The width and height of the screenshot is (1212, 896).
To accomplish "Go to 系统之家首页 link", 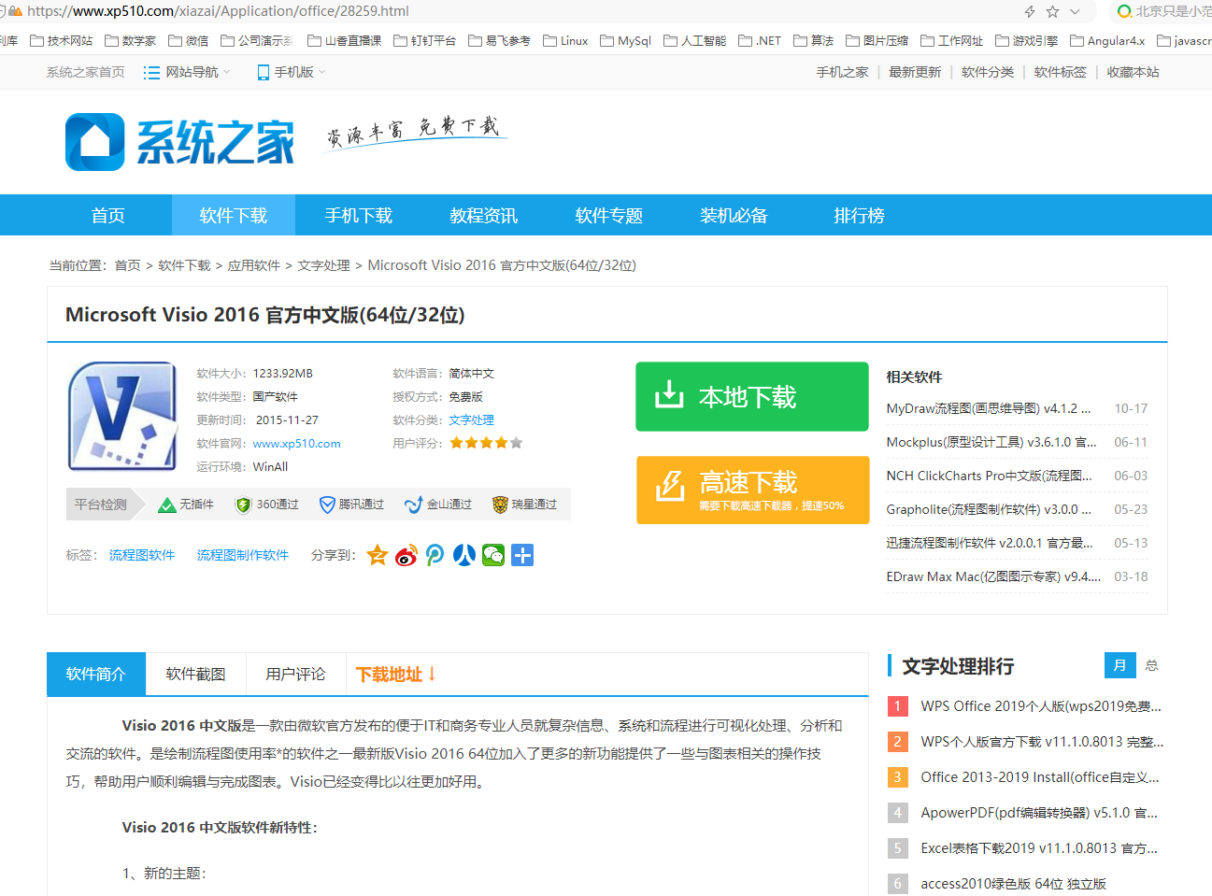I will pyautogui.click(x=85, y=72).
